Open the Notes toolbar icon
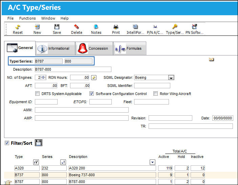 (x=96, y=27)
